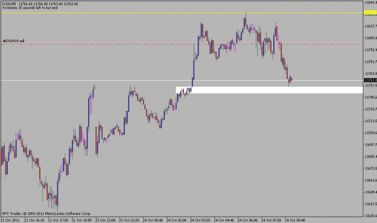Click the 23 Oct 23:20 time axis label
The image size is (377, 223).
click(x=129, y=220)
